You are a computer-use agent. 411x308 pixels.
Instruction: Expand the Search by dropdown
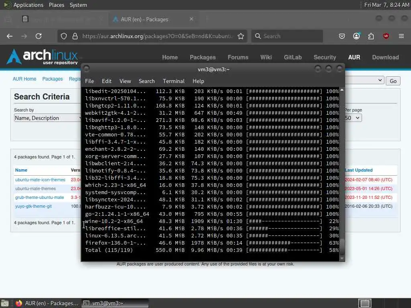pos(47,118)
